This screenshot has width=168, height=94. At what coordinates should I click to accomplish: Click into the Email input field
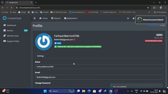[x=99, y=77]
